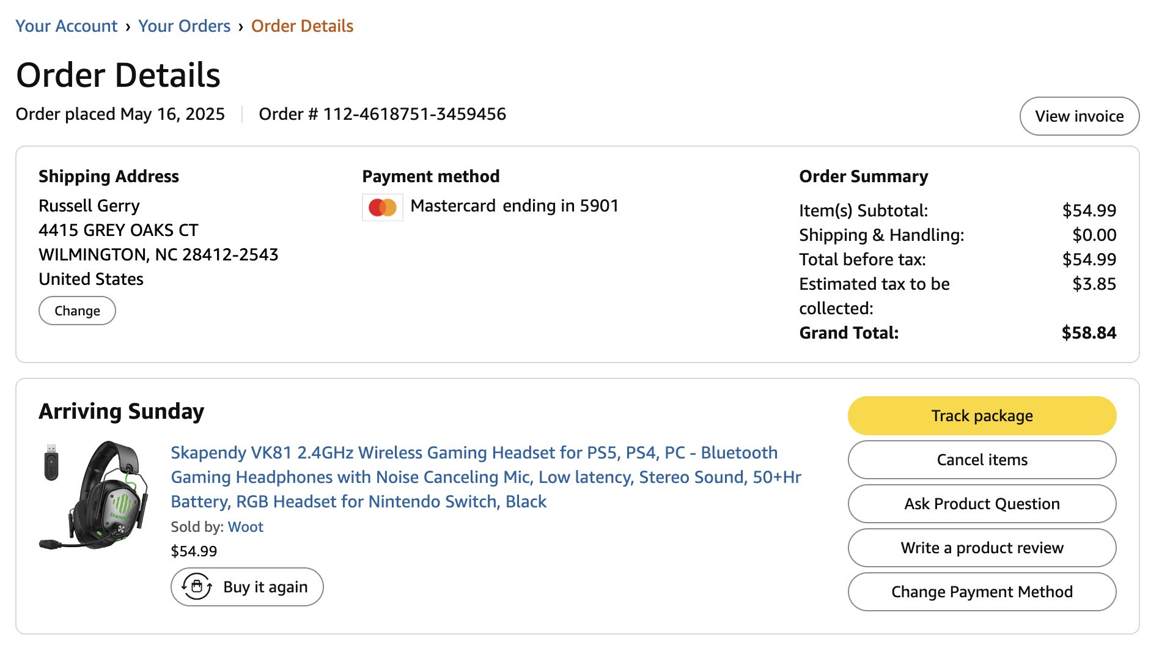Open the View invoice button

(1080, 116)
